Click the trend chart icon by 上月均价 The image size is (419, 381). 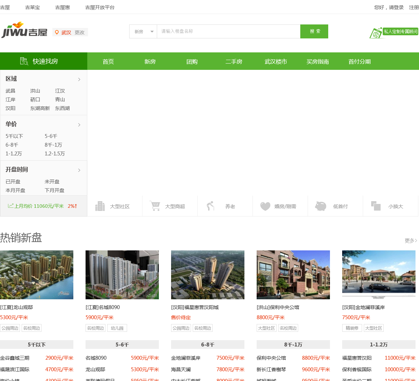[10, 206]
